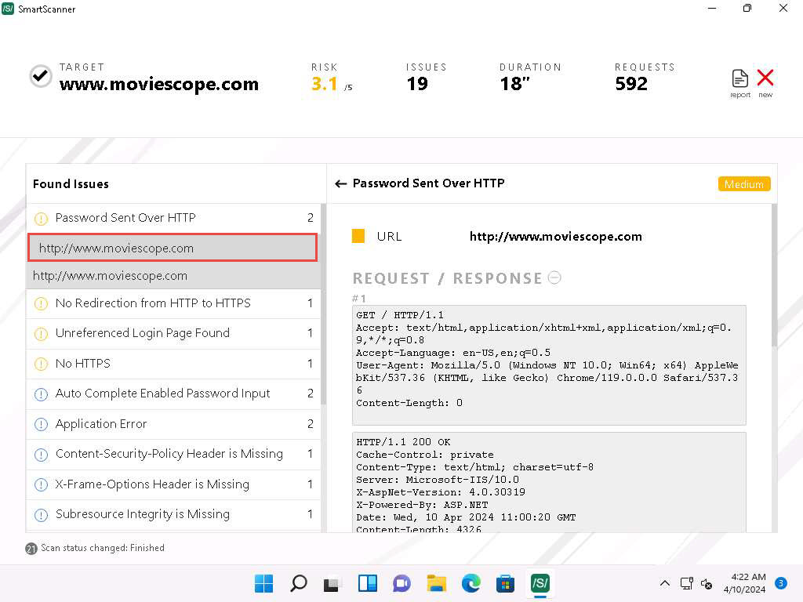803x602 pixels.
Task: Open SmartScanner from the taskbar
Action: 540,583
